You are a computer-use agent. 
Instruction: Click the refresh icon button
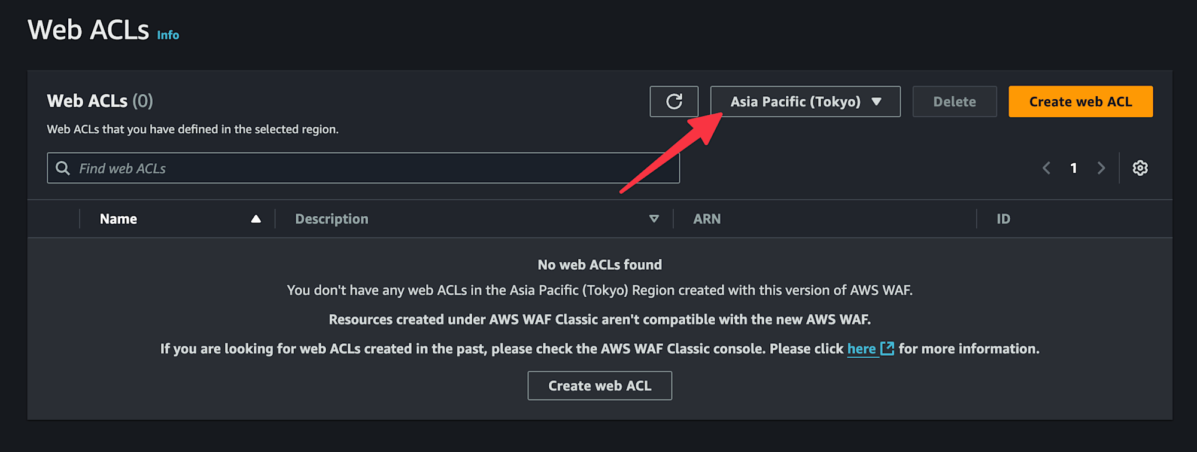click(674, 102)
